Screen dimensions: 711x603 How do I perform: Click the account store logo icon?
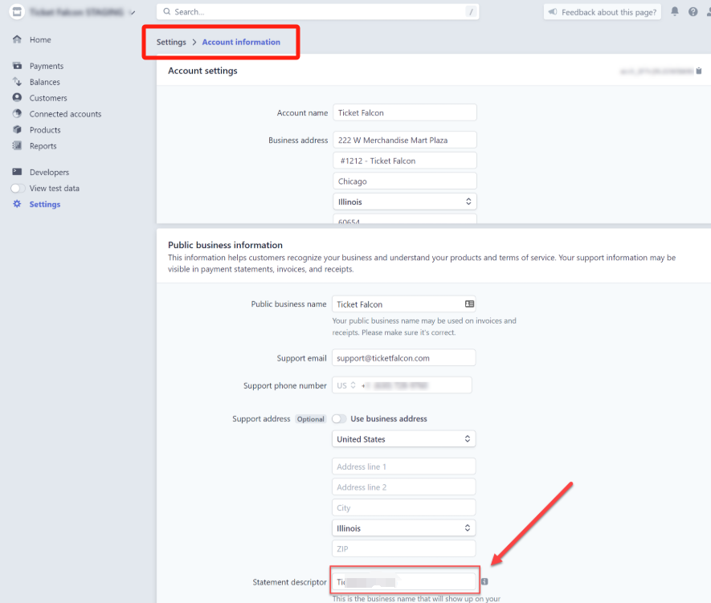point(17,12)
